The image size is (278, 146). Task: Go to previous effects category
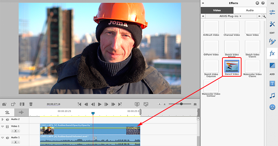click(203, 16)
